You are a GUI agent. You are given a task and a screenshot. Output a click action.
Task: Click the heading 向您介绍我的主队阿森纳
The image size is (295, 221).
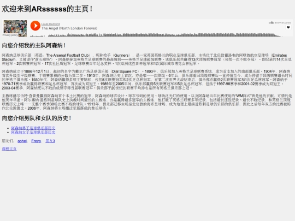[x=34, y=45]
